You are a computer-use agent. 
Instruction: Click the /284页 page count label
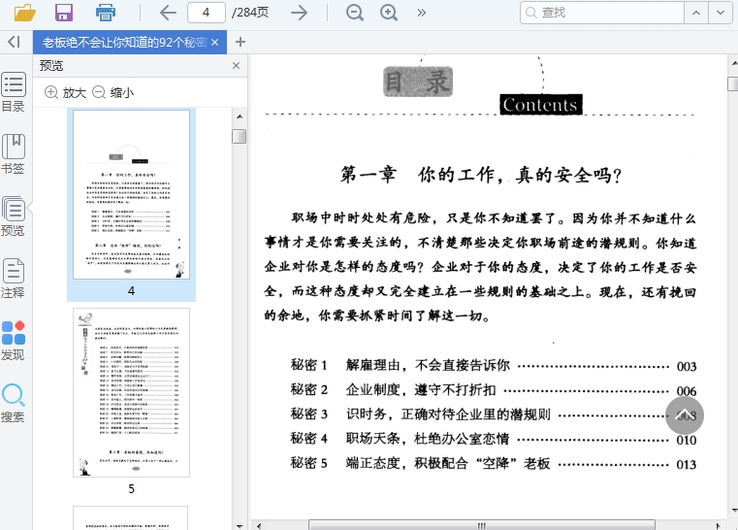[250, 13]
